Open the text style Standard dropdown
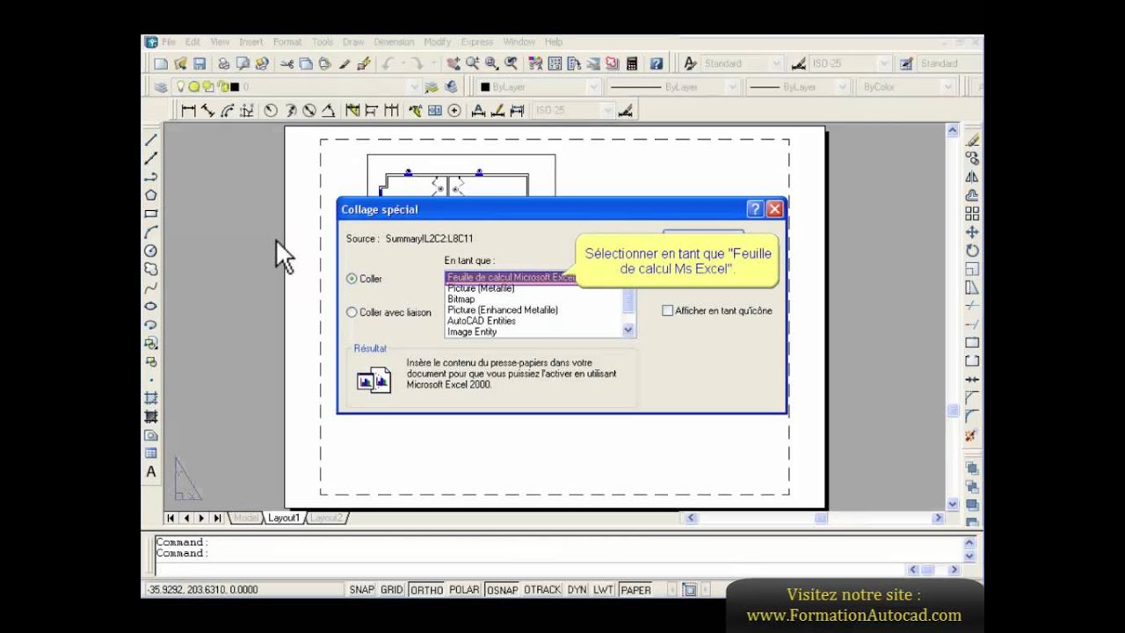 [x=776, y=63]
